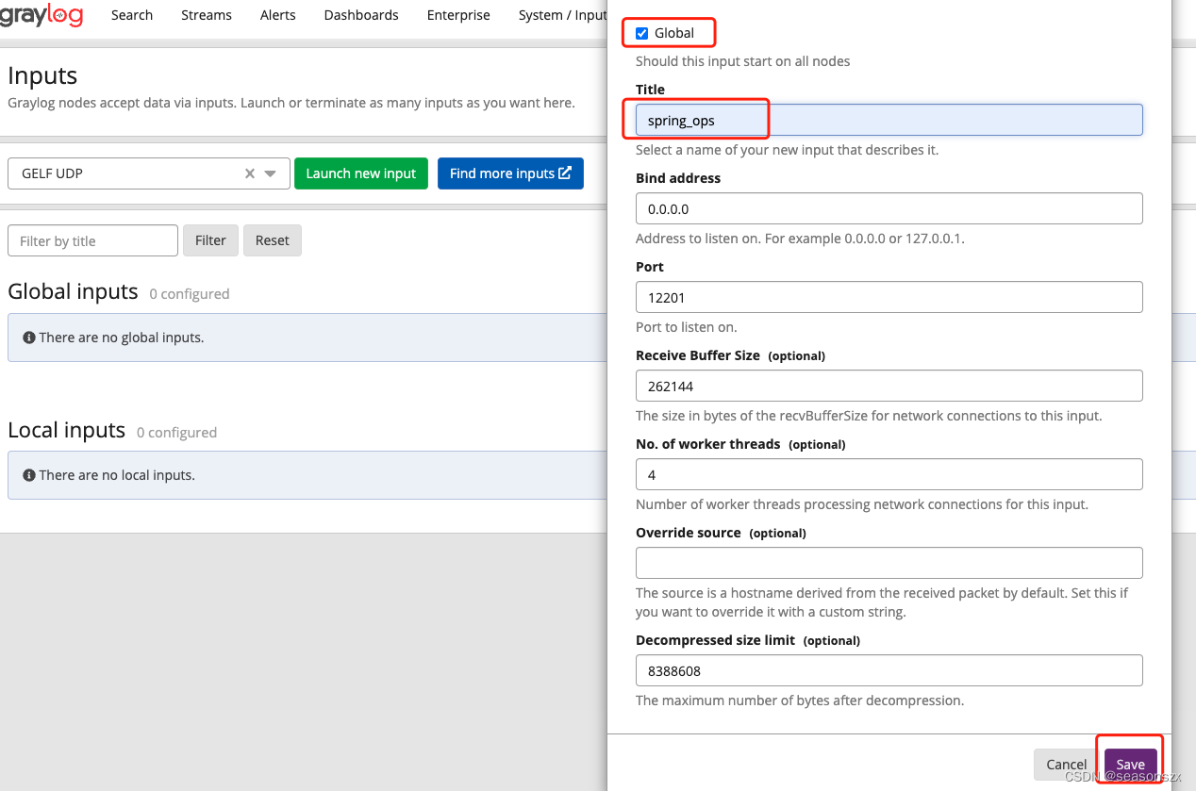This screenshot has width=1196, height=791.
Task: Click the external-link icon on Find more inputs
Action: 562,173
